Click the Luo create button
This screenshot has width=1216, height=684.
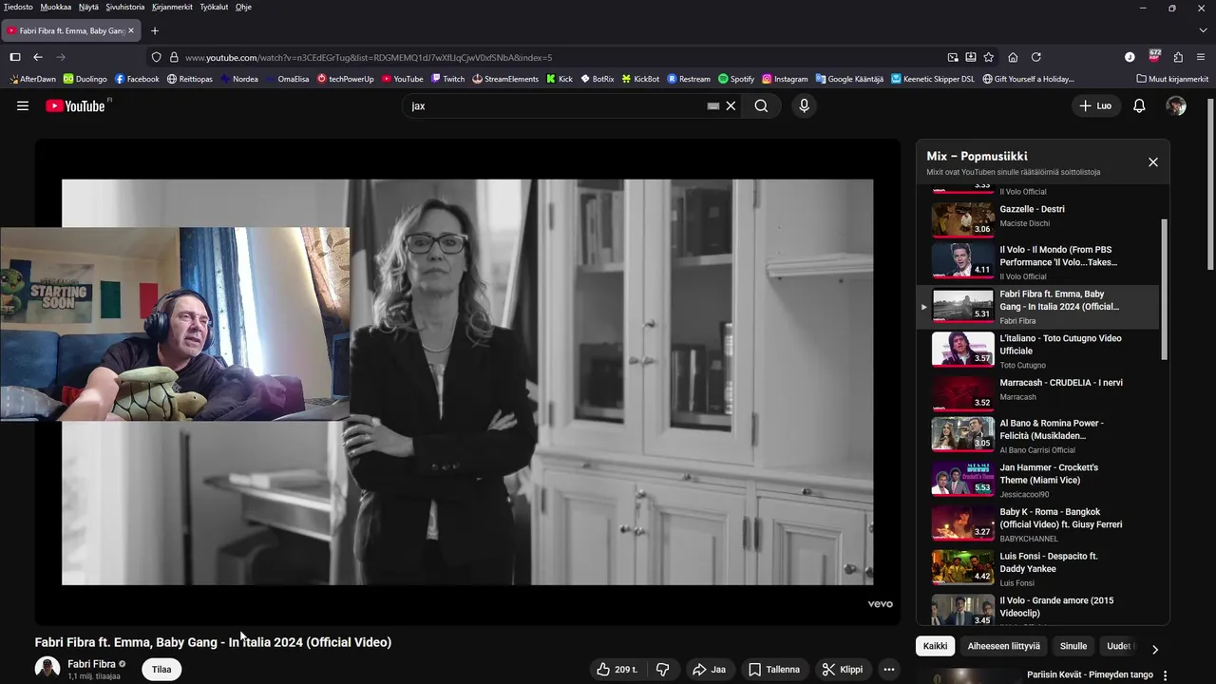[x=1094, y=106]
